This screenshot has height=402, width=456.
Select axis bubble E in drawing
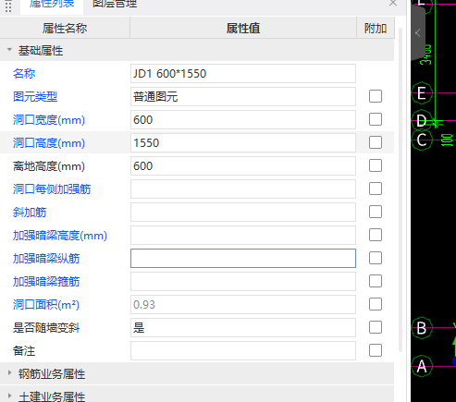point(422,93)
